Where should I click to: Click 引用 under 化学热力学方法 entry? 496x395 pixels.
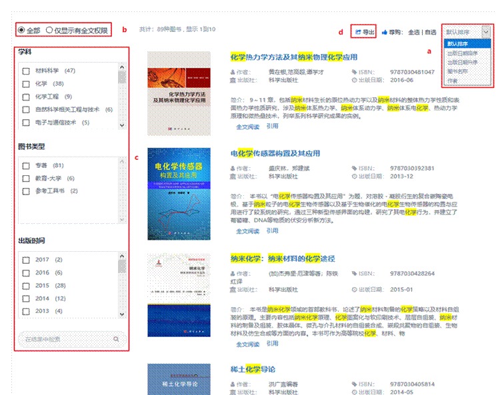pos(273,126)
